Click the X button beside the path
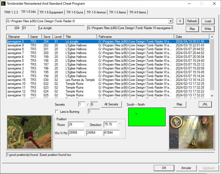Image resolution: width=221 pixels, height=174 pixels. (180, 21)
